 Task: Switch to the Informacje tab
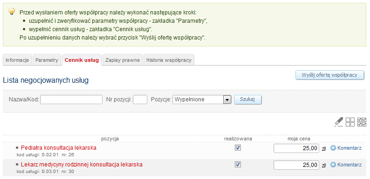tap(17, 60)
